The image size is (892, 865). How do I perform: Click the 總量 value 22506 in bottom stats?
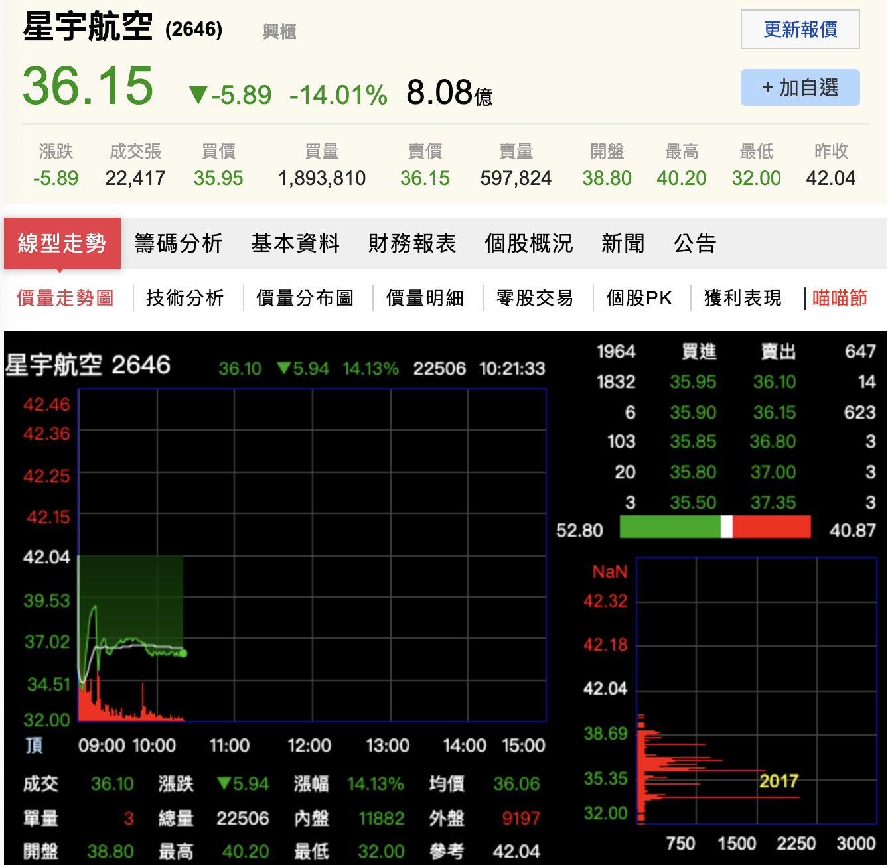pyautogui.click(x=243, y=818)
